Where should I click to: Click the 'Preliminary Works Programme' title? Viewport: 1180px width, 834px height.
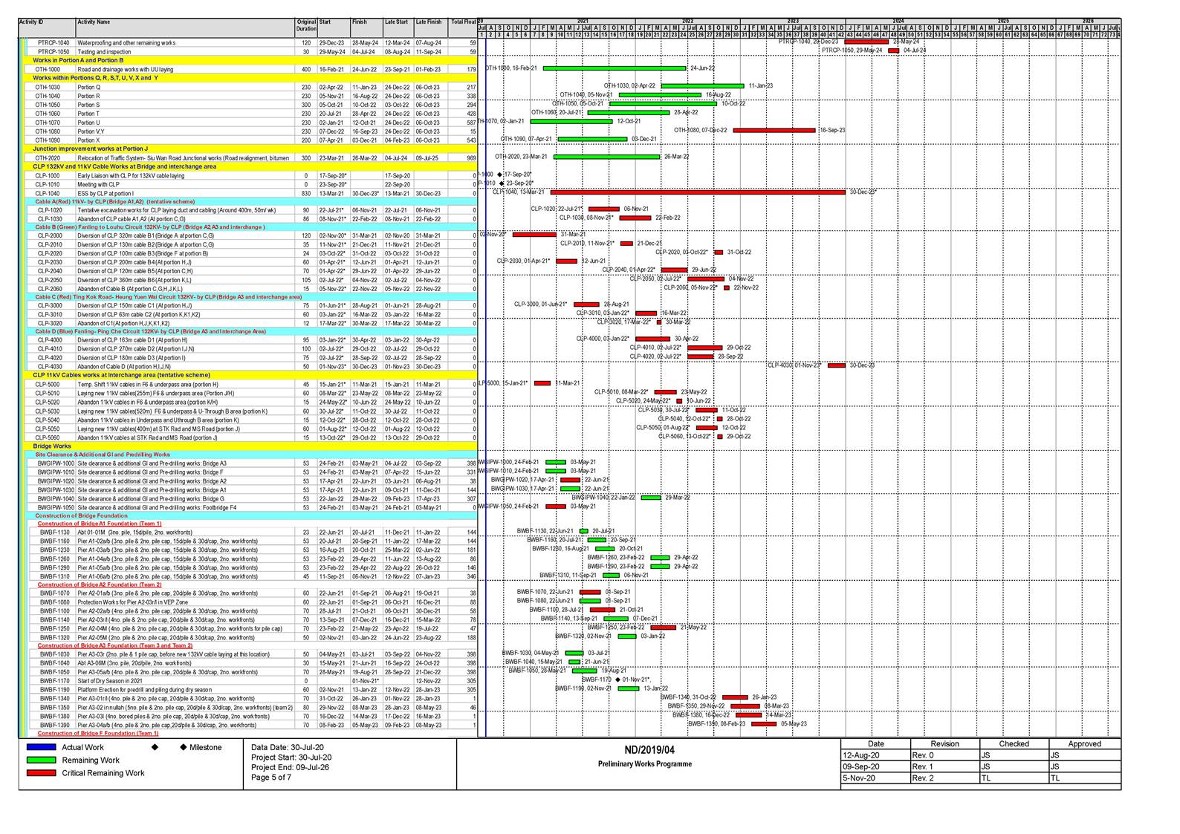645,764
